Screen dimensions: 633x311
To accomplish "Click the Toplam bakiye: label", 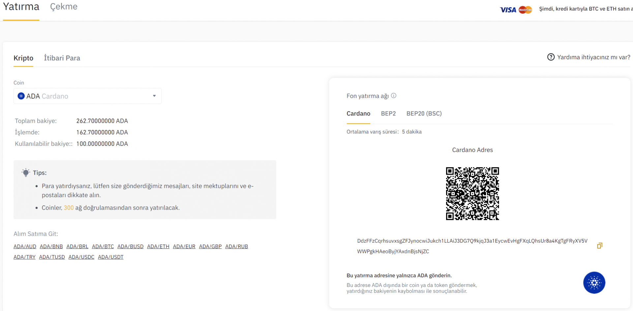I will pos(36,121).
